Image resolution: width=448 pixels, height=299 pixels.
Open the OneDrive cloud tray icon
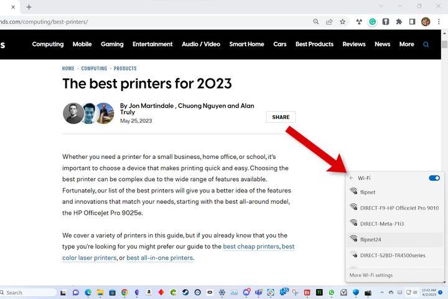[x=391, y=292]
